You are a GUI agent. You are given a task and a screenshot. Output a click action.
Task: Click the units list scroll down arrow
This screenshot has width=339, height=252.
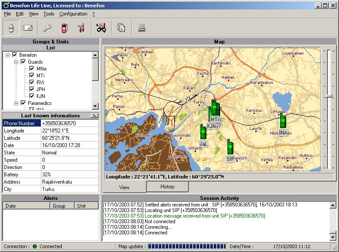pos(95,106)
